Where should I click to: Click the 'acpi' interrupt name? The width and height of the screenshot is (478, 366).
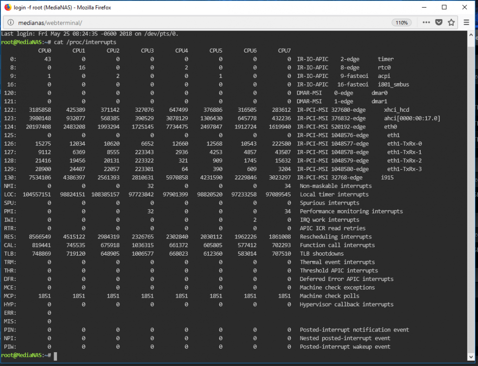tap(384, 76)
